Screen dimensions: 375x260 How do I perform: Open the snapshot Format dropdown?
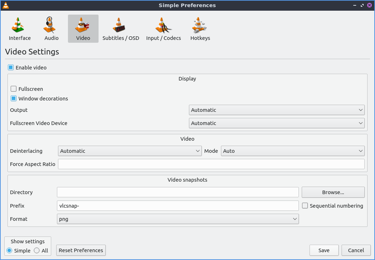(x=178, y=219)
